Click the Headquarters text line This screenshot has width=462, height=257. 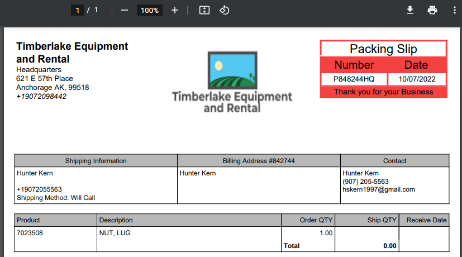click(39, 69)
